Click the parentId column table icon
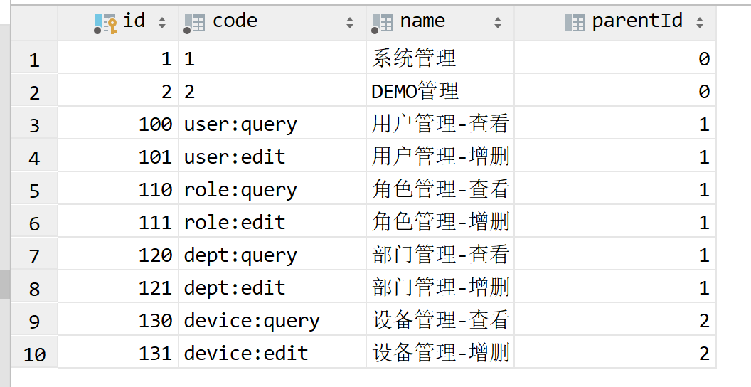 [x=574, y=23]
